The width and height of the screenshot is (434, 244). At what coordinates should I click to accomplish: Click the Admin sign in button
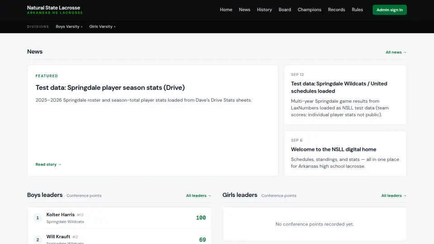click(389, 9)
